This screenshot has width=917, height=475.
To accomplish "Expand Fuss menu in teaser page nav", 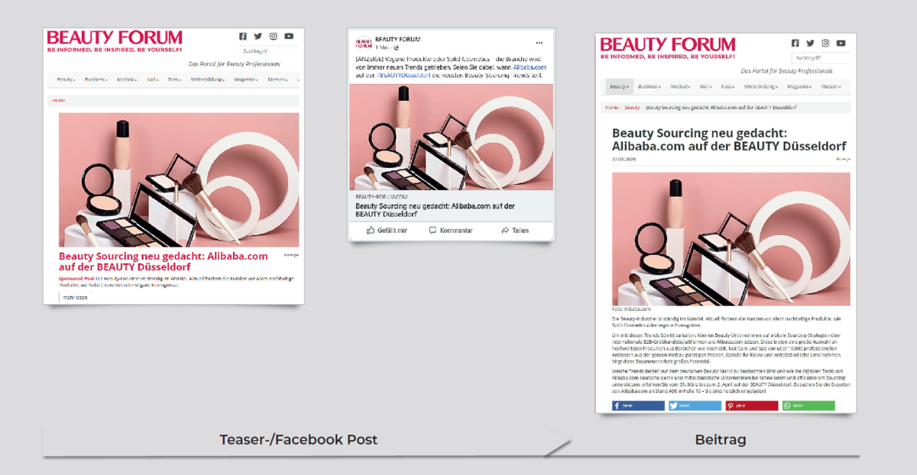I will (x=174, y=79).
